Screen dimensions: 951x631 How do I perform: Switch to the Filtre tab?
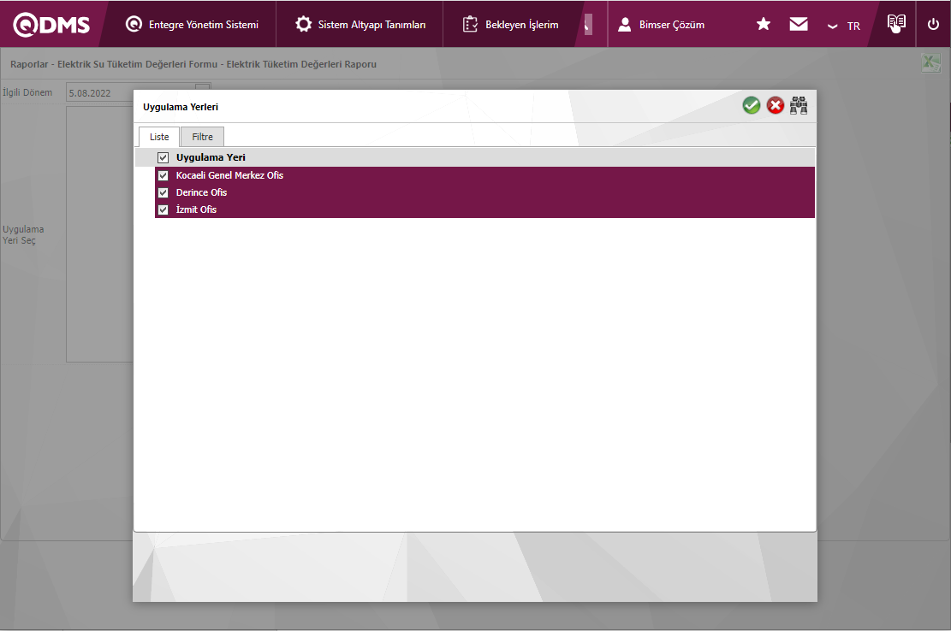203,137
